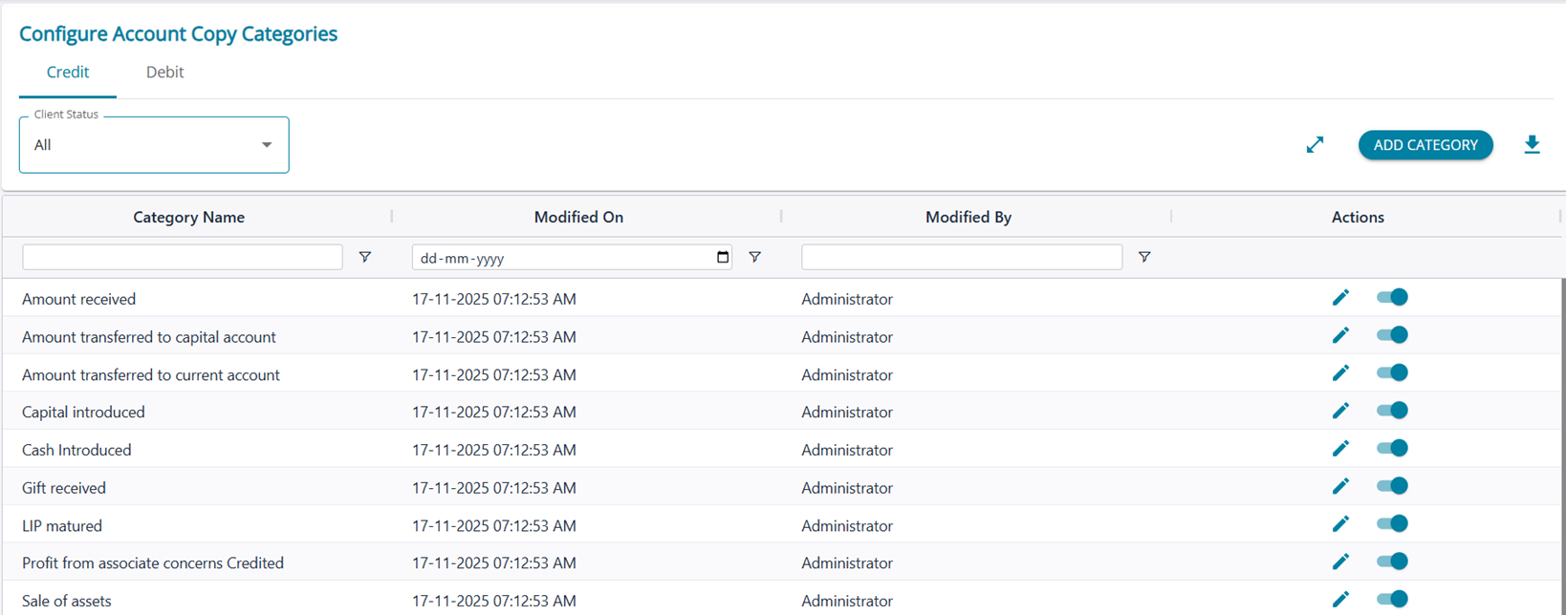Focus the Modified By filter input
This screenshot has width=1566, height=615.
[x=962, y=257]
